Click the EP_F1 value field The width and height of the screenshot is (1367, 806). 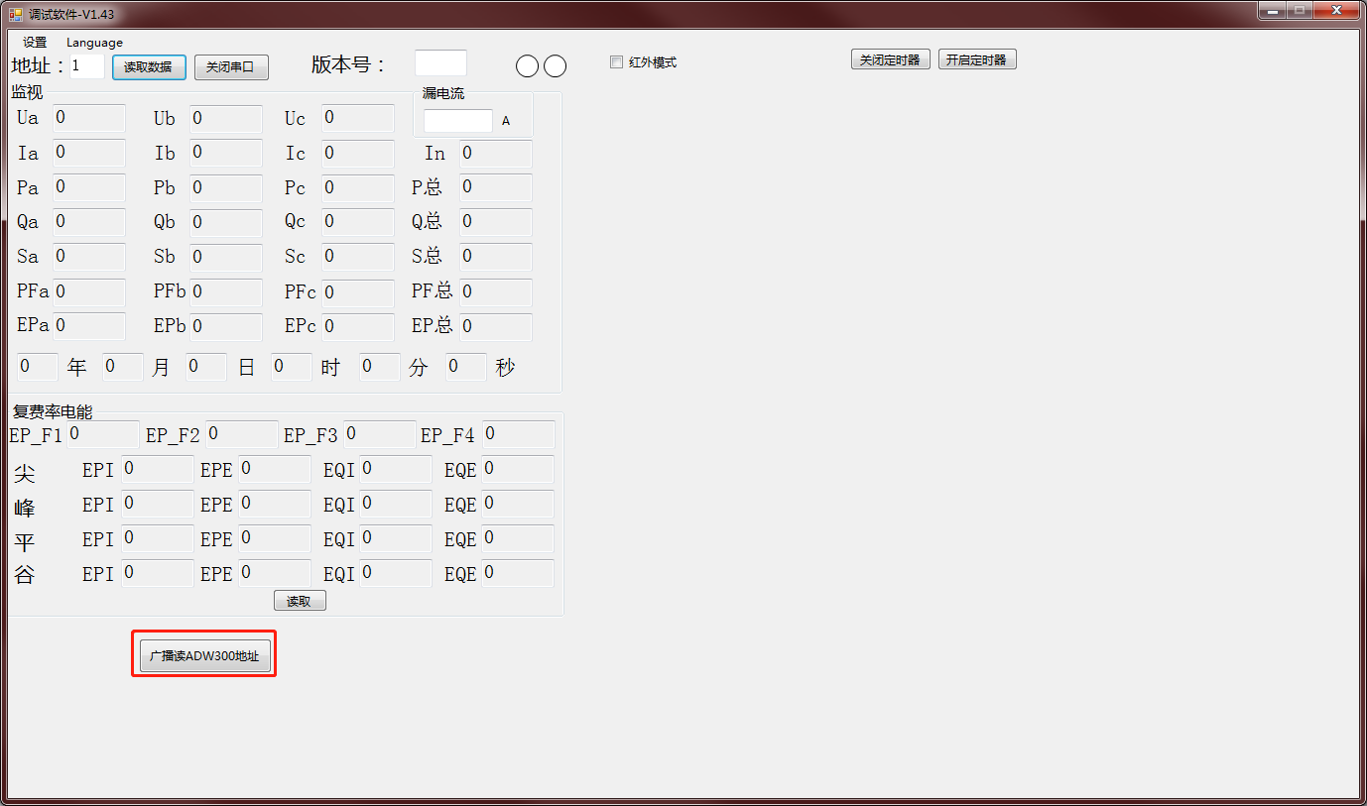coord(103,434)
